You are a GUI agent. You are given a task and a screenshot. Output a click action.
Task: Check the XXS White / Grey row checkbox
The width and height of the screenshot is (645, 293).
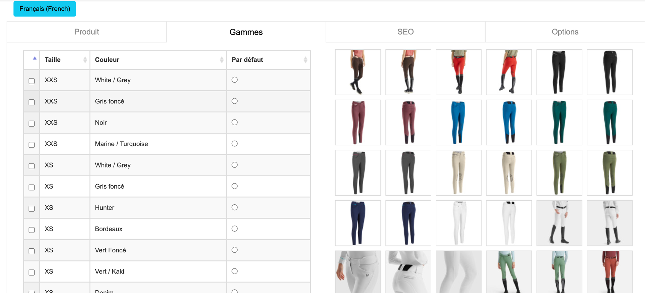point(32,81)
